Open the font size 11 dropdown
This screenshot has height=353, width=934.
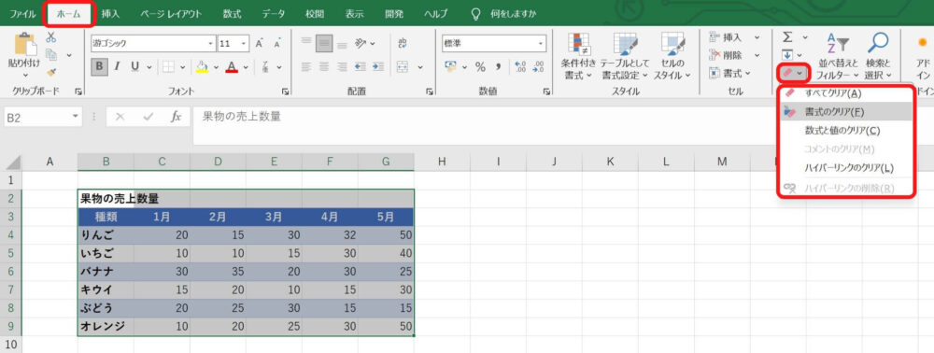point(244,44)
